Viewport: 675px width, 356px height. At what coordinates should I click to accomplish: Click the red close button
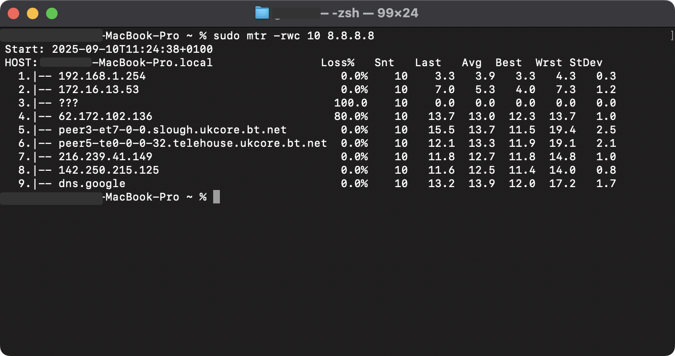(x=13, y=13)
